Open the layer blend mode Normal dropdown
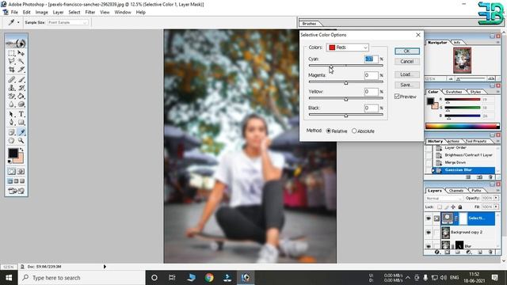507x285 pixels. coord(444,198)
